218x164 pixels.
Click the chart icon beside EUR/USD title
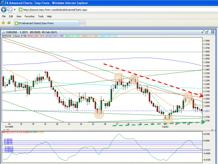(3, 32)
